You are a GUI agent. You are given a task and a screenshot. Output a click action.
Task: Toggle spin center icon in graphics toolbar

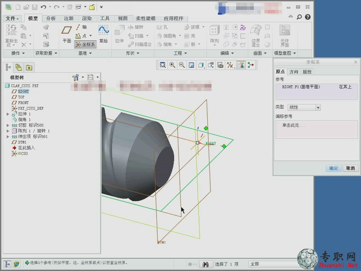point(251,65)
